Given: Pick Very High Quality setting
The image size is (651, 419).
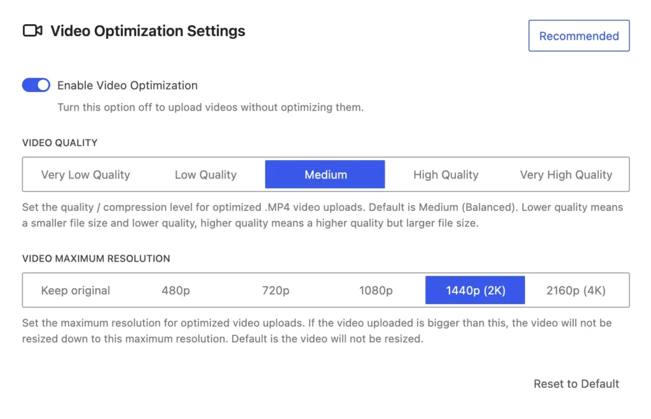Looking at the screenshot, I should [x=566, y=175].
